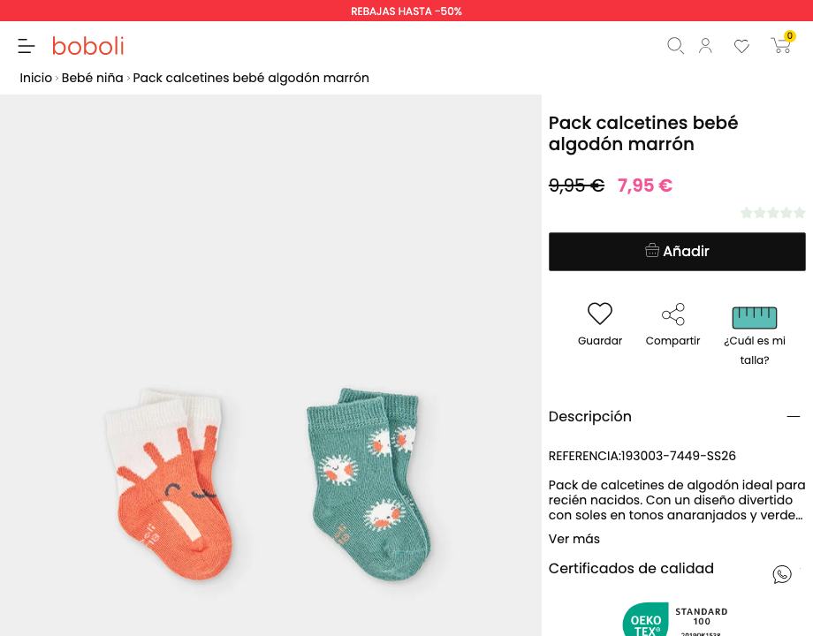Click the boboli logo

click(x=88, y=46)
